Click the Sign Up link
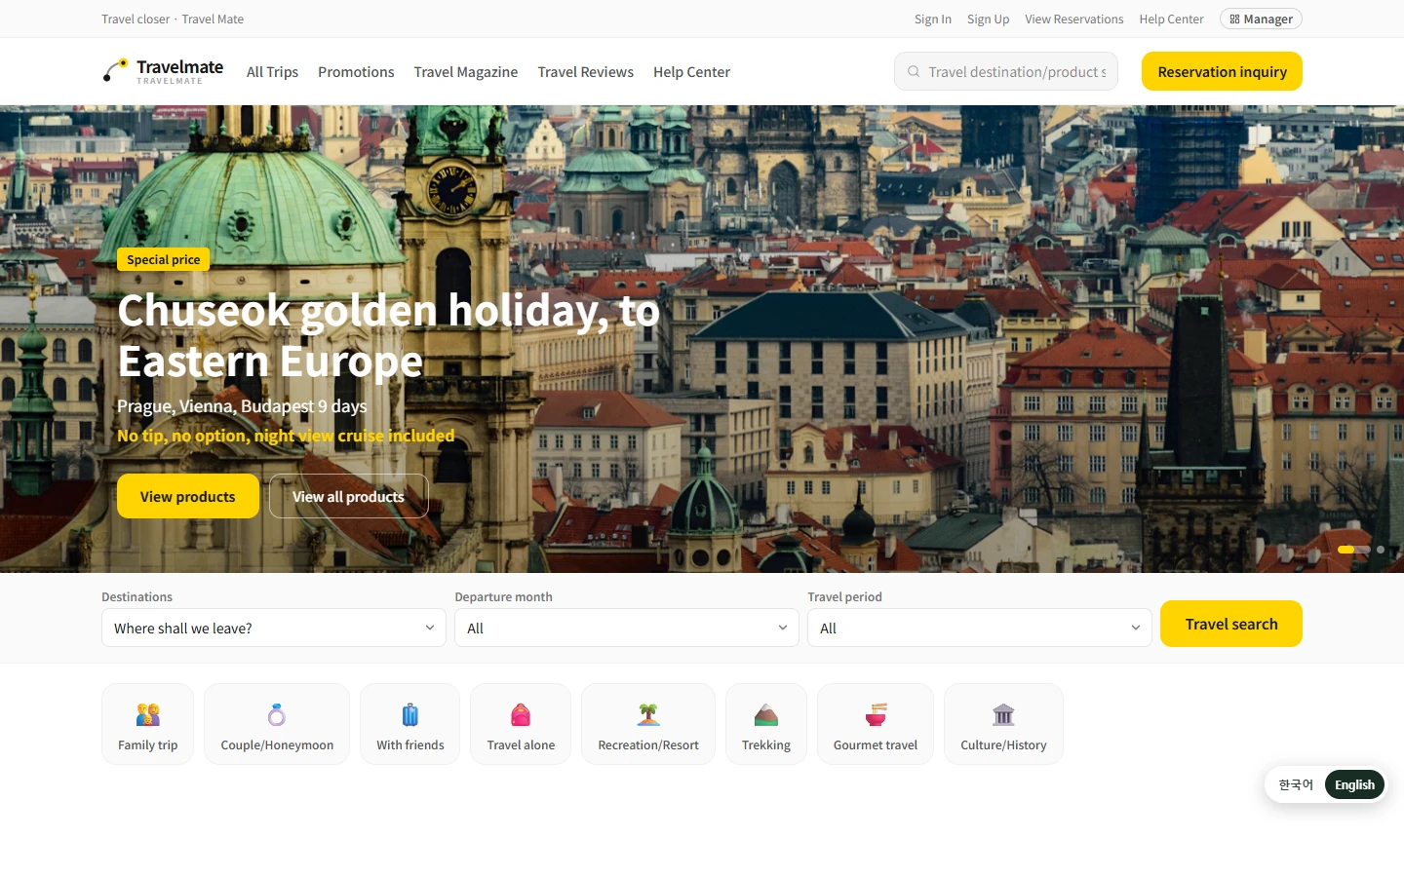Image resolution: width=1404 pixels, height=877 pixels. click(988, 19)
